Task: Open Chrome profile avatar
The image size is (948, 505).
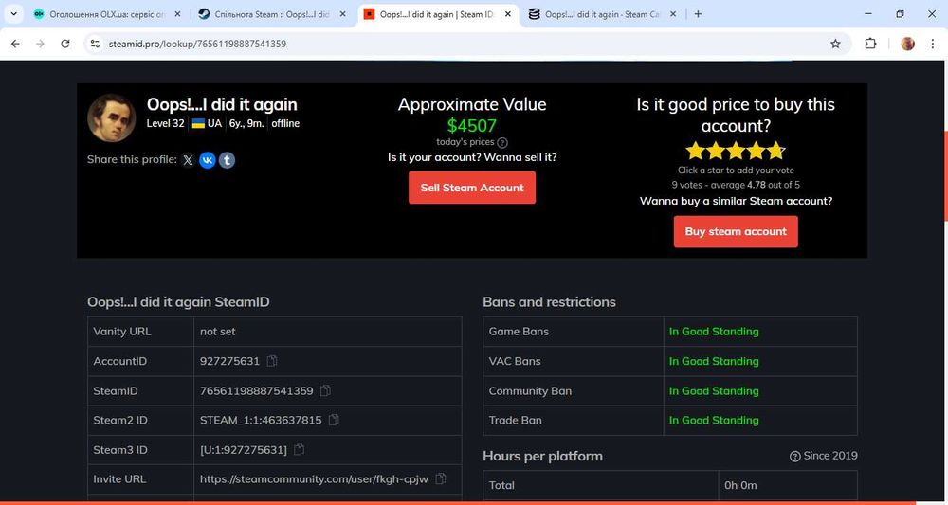Action: (x=907, y=44)
